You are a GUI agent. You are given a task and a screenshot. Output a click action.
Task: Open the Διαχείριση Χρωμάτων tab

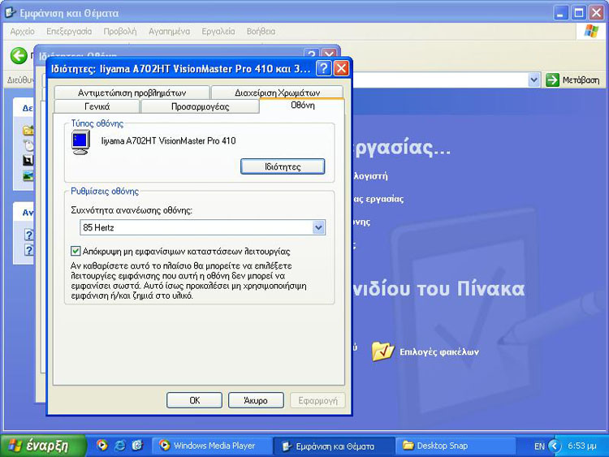click(278, 93)
